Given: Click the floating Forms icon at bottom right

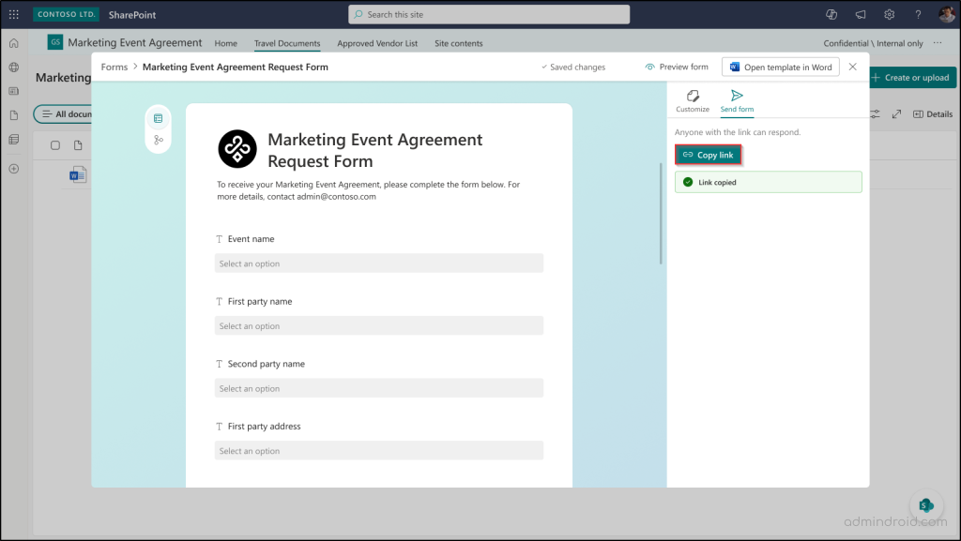Looking at the screenshot, I should tap(925, 506).
